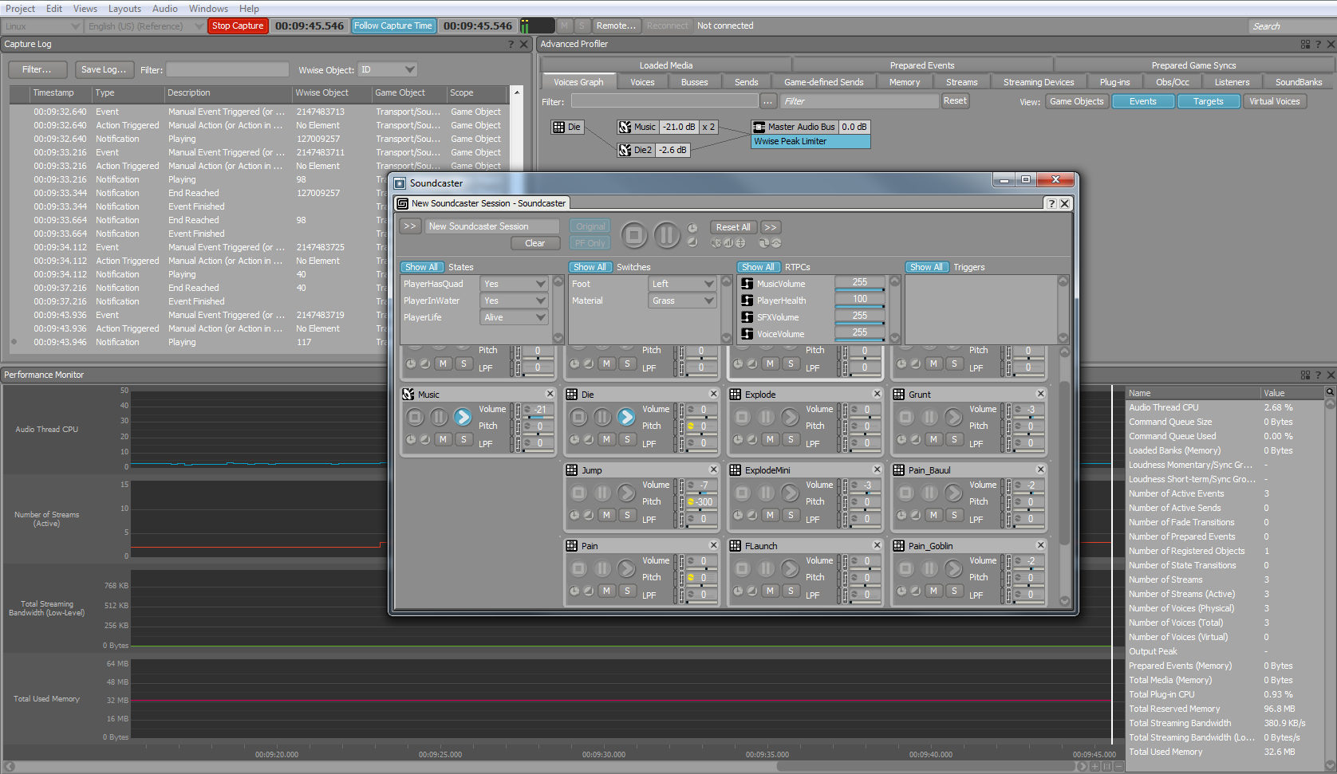Click Reset All in Soundcaster
Screen dimensions: 1337x774
coord(732,227)
